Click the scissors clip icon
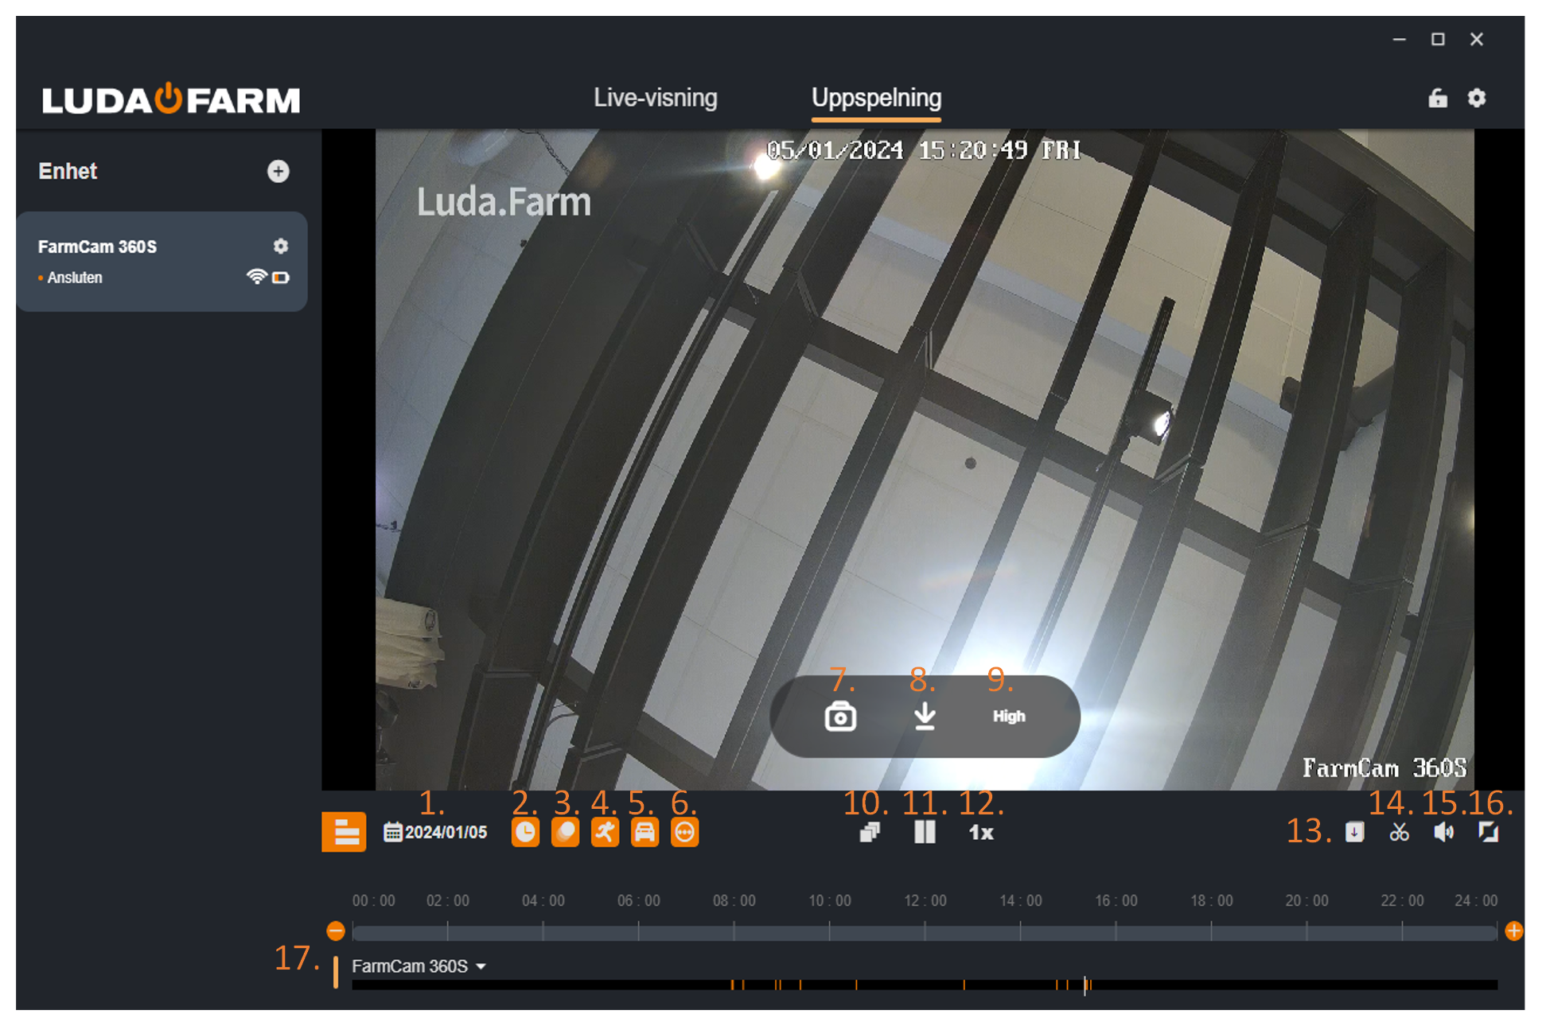This screenshot has height=1026, width=1550. [1399, 833]
